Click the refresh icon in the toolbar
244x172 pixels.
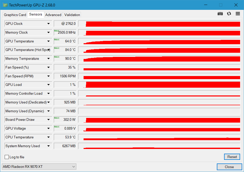coord(229,14)
